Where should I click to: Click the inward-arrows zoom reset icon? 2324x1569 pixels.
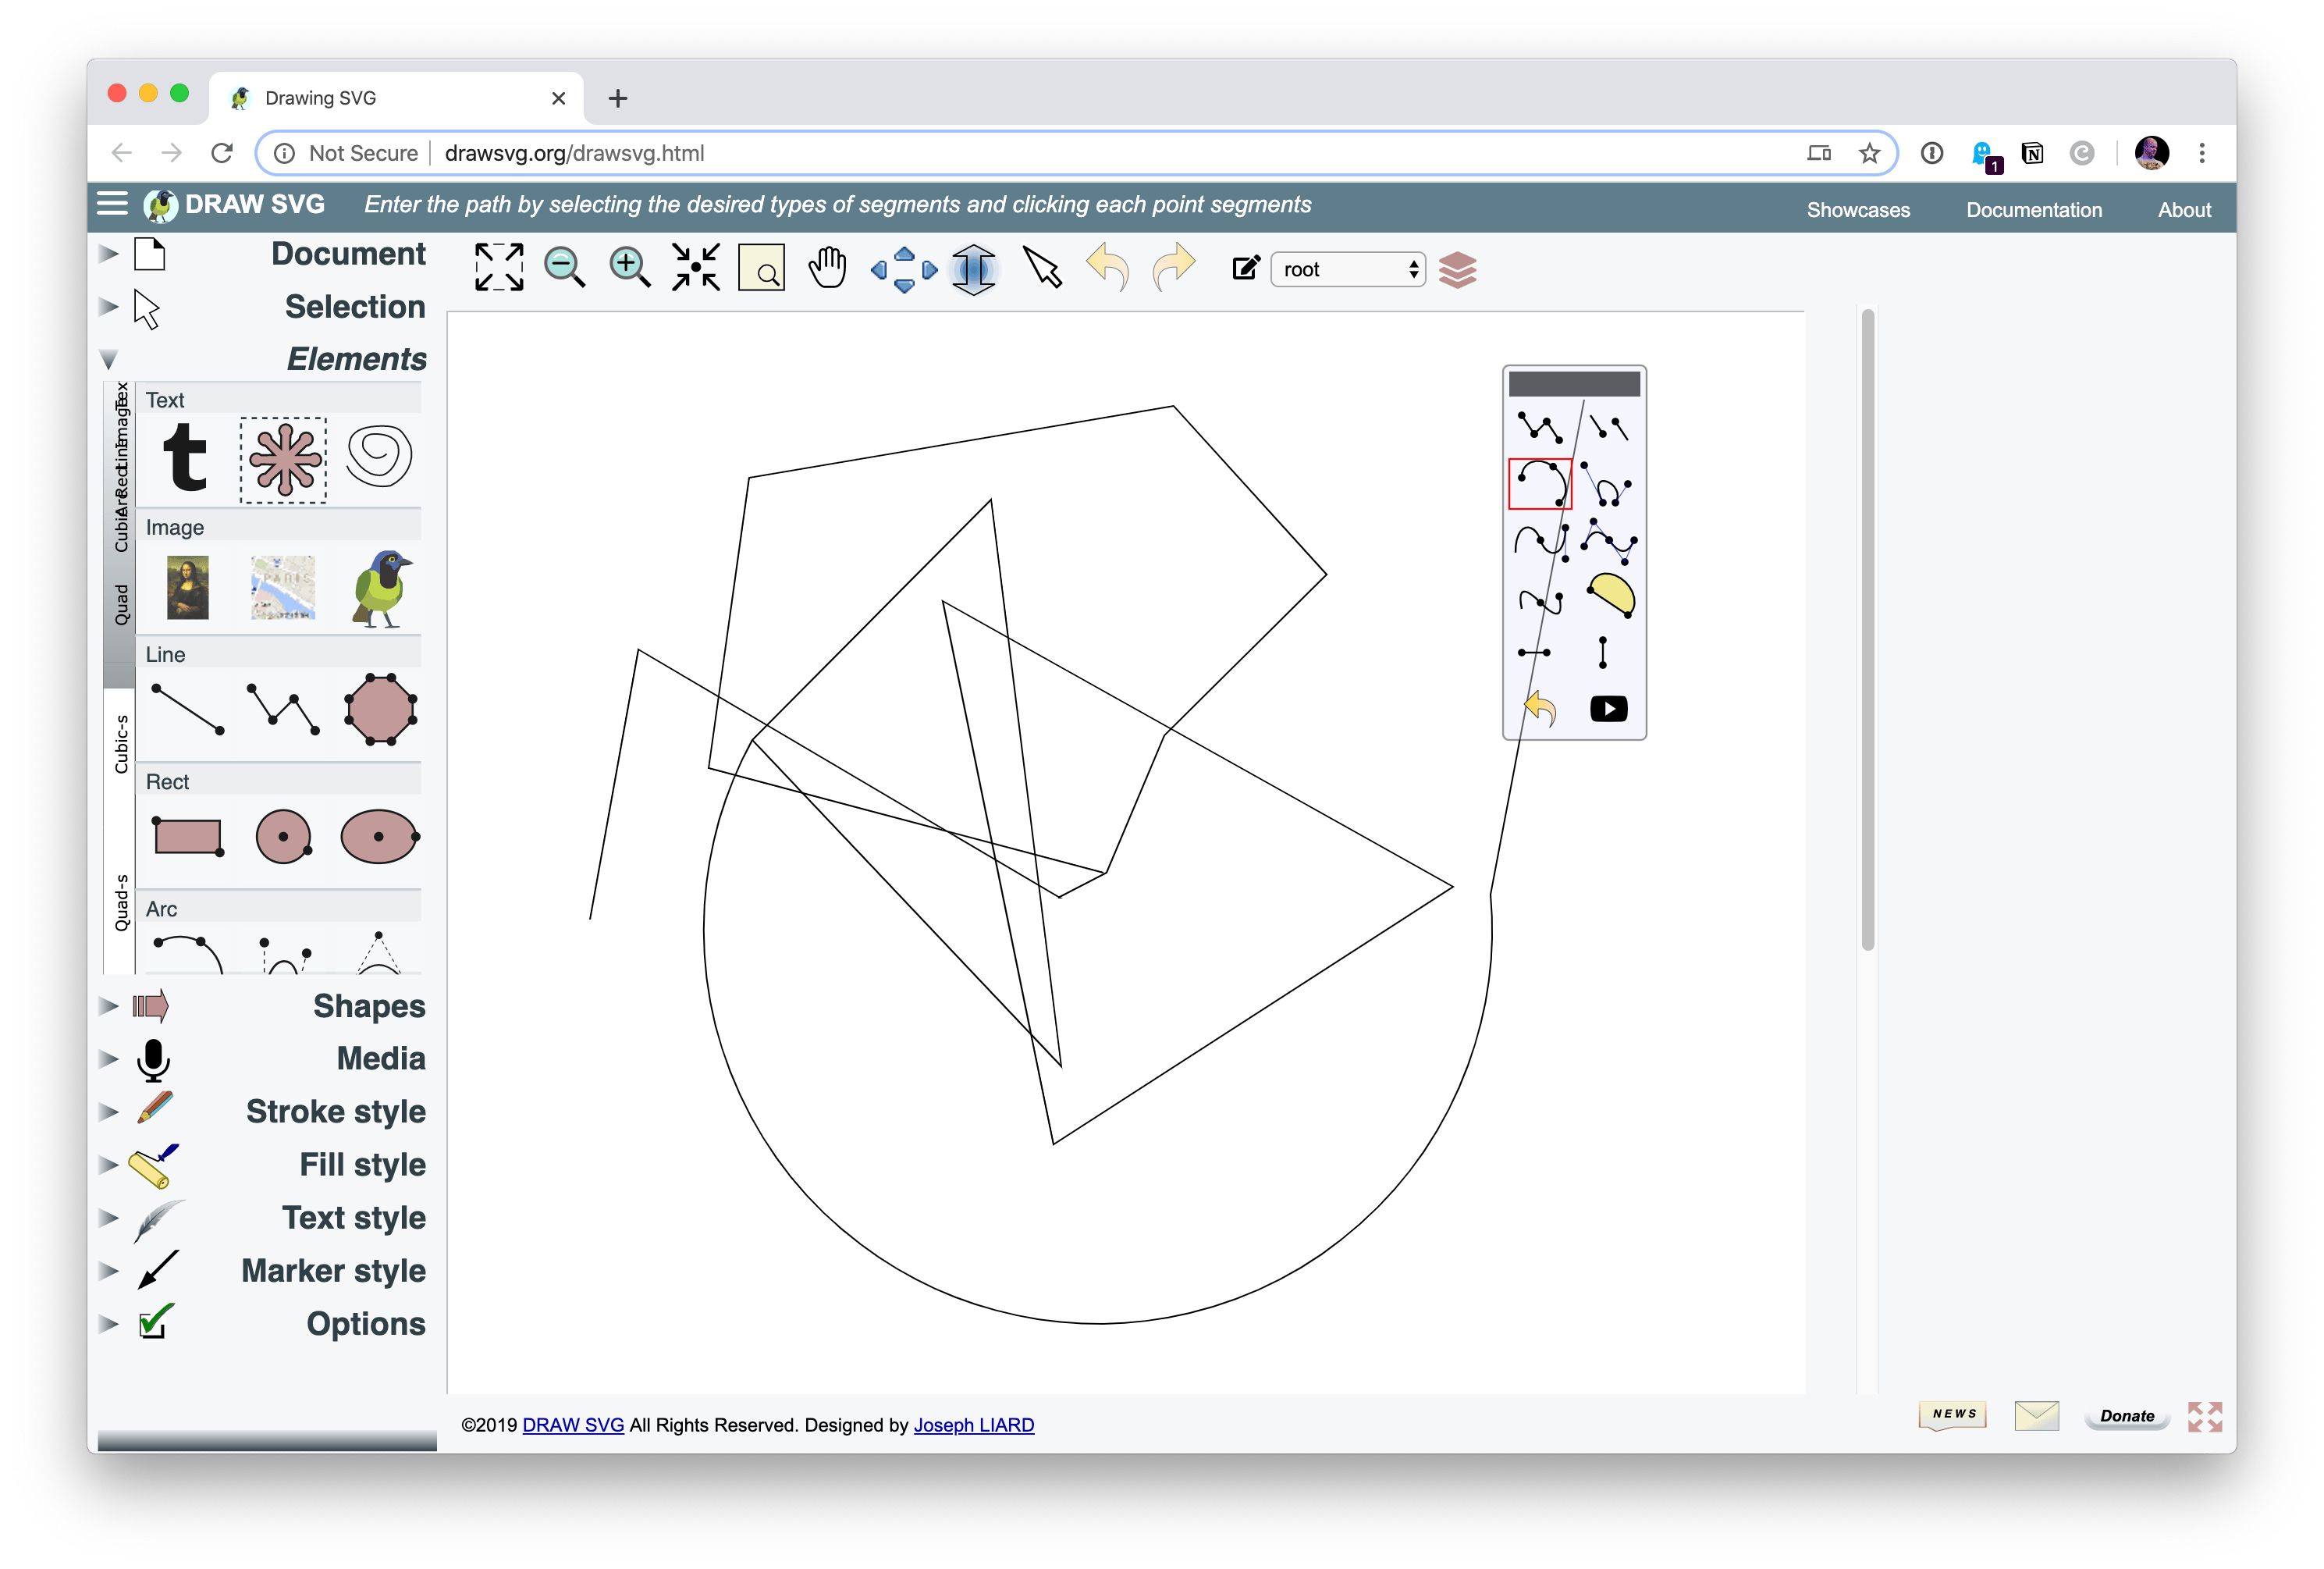(x=695, y=268)
